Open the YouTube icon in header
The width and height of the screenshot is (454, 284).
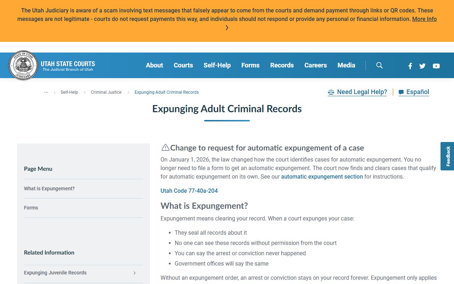pyautogui.click(x=436, y=66)
